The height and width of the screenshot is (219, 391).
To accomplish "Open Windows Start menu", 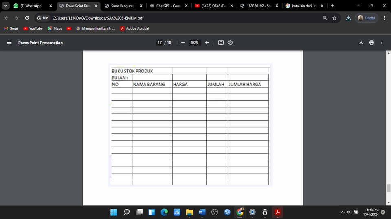I will click(114, 212).
